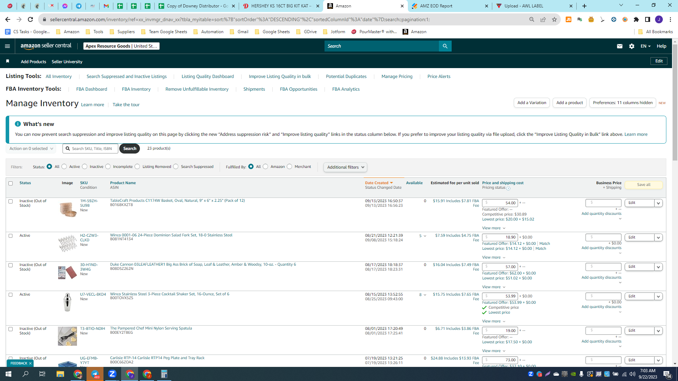The width and height of the screenshot is (678, 381).
Task: Open Edit dropdown arrow for Winco Salad Fork
Action: pyautogui.click(x=659, y=238)
